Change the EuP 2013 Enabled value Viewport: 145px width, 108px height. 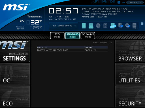tap(88, 47)
